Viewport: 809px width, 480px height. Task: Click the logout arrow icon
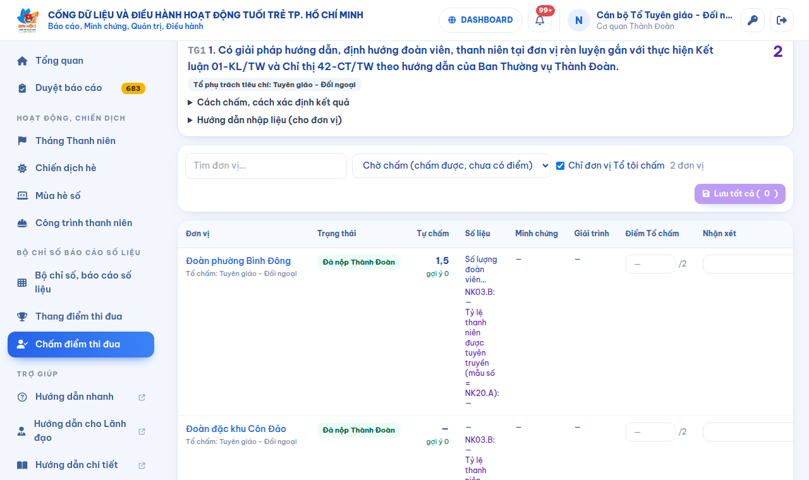coord(782,20)
